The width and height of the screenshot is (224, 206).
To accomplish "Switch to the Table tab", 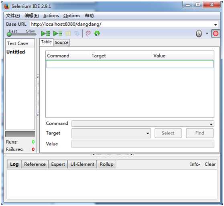I will [x=46, y=42].
